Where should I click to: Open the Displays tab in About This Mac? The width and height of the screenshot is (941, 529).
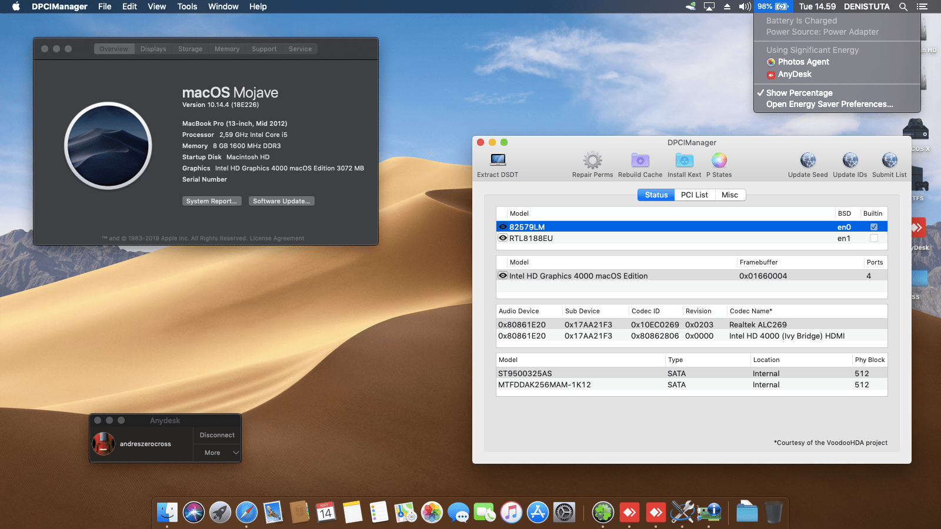click(153, 49)
